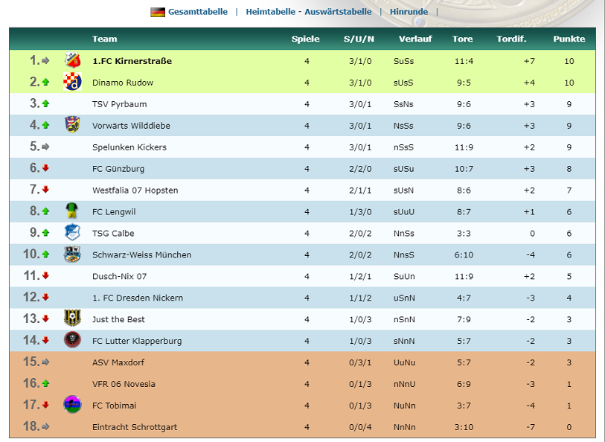Click the S/U/N column header
Image resolution: width=605 pixels, height=442 pixels.
359,39
